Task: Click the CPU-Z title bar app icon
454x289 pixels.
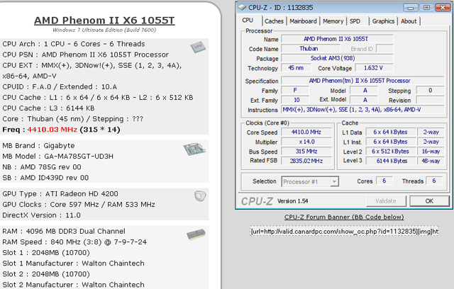Action: click(x=242, y=7)
